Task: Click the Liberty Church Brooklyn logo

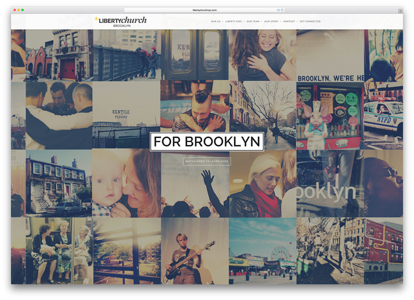Action: [x=120, y=21]
